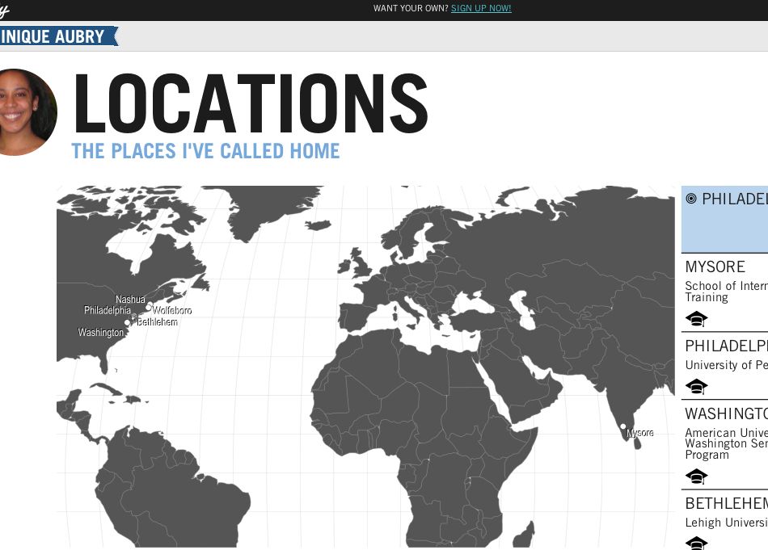Image resolution: width=768 pixels, height=550 pixels.
Task: Click the Mysore marker dot in India
Action: (x=622, y=426)
